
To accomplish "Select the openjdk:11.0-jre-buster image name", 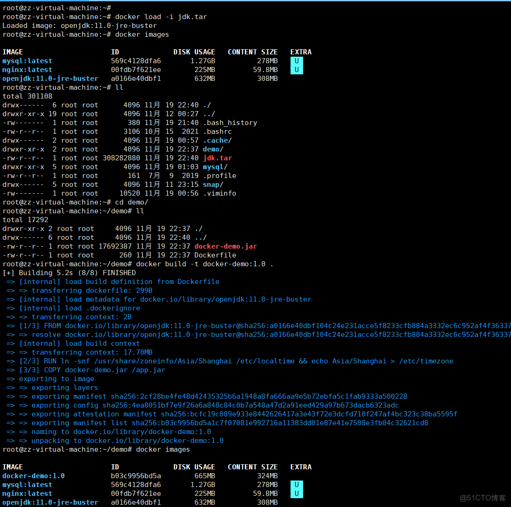I will (x=50, y=78).
